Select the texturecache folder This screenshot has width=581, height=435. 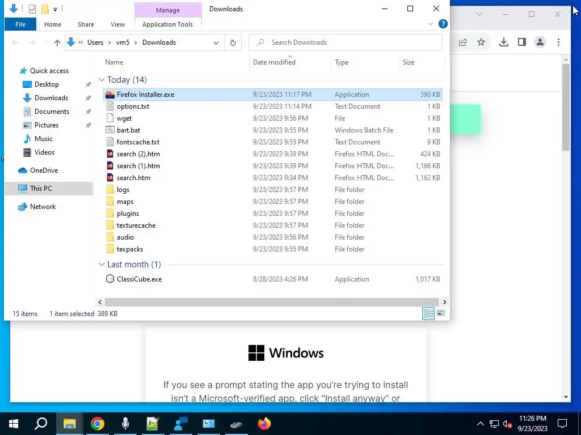click(x=136, y=225)
